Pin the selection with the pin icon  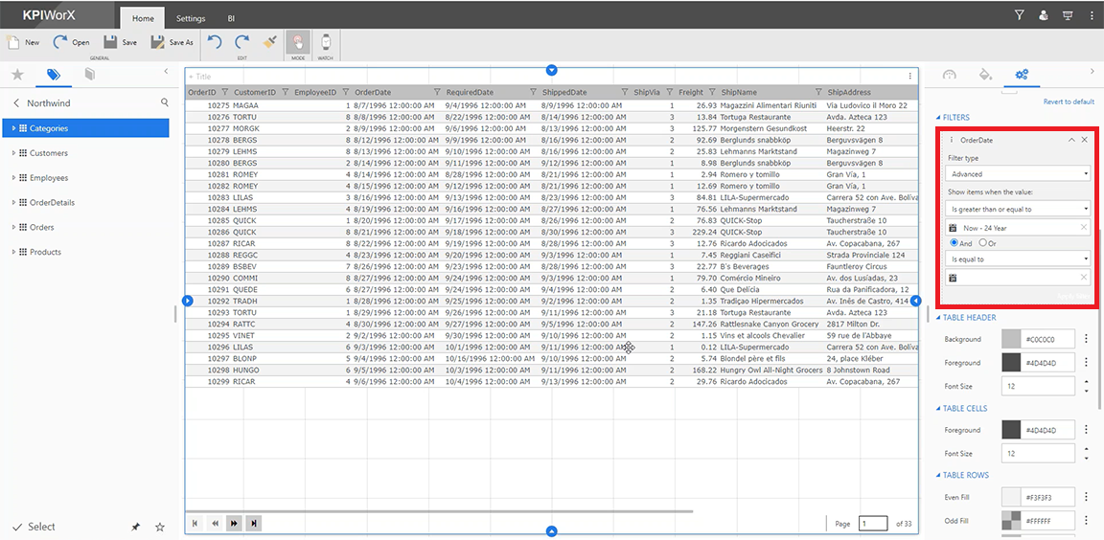pyautogui.click(x=135, y=527)
